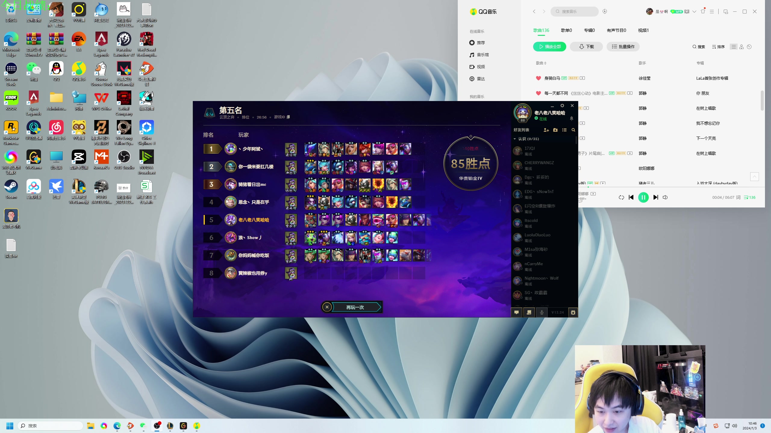Open 视频 in the QQ Music sidebar

tap(477, 67)
